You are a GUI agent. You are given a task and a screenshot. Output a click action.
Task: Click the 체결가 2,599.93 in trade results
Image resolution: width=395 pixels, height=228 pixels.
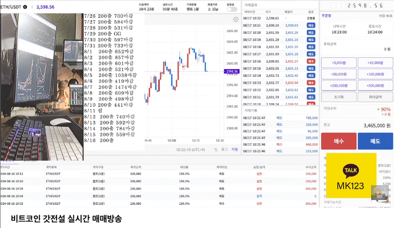292,25
